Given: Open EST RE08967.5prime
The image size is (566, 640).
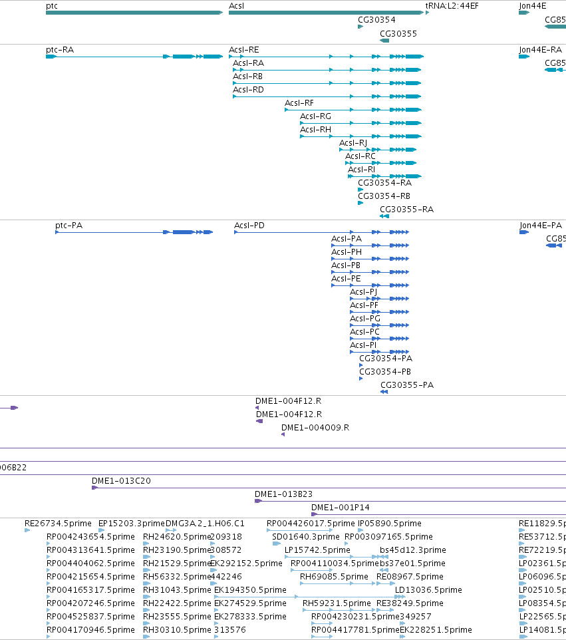Looking at the screenshot, I should coord(386,583).
